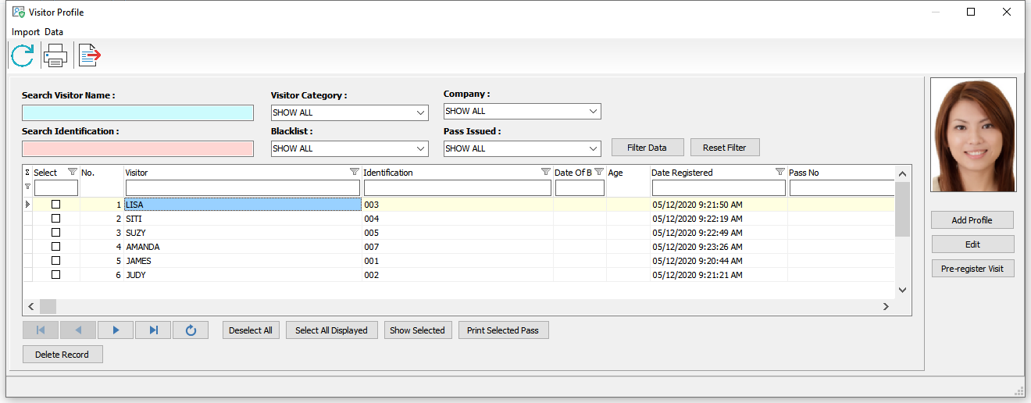Screen dimensions: 1031x403
Task: Open the Import menu
Action: click(25, 32)
